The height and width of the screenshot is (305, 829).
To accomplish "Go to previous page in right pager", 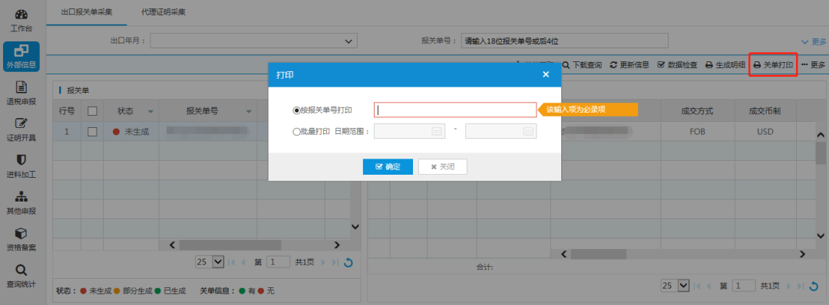I will (709, 286).
